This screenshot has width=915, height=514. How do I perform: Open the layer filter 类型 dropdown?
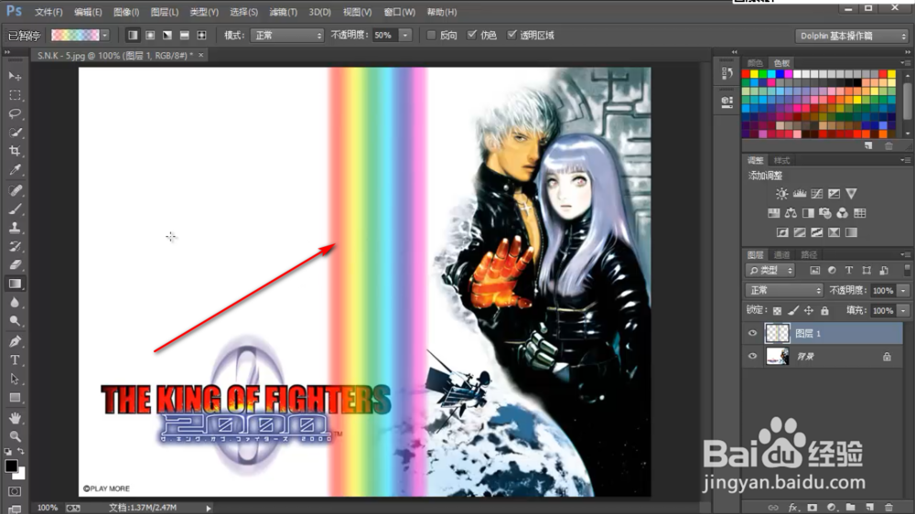(x=770, y=270)
